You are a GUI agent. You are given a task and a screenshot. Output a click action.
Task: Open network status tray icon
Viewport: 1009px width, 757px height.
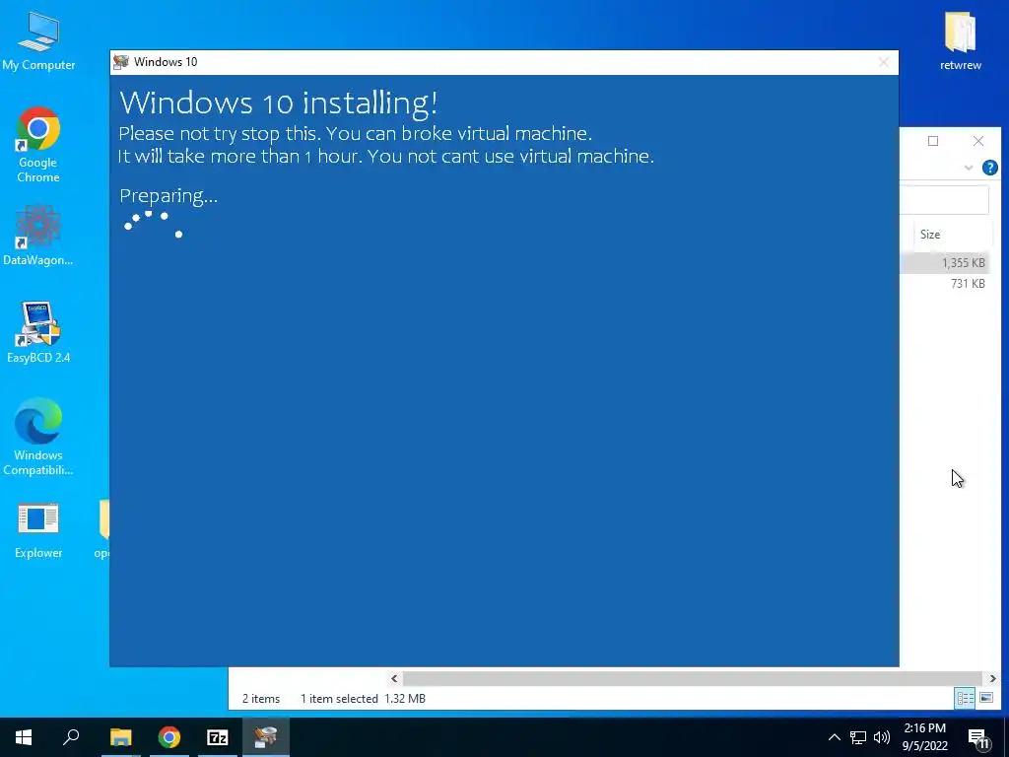(x=858, y=737)
